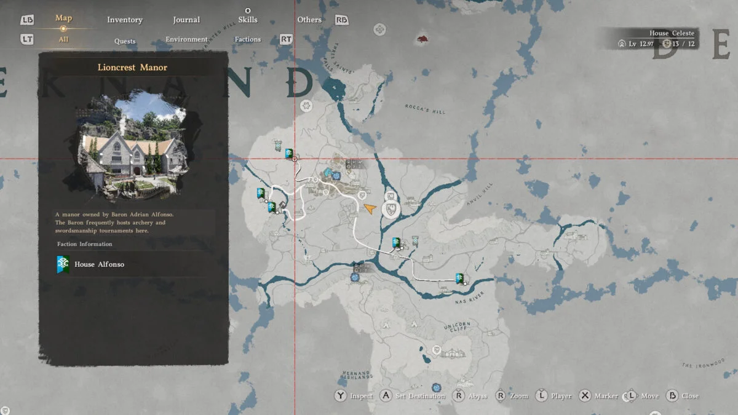Select the House Alfonso banner near Nas River
Viewport: 738px width, 415px height.
[459, 279]
